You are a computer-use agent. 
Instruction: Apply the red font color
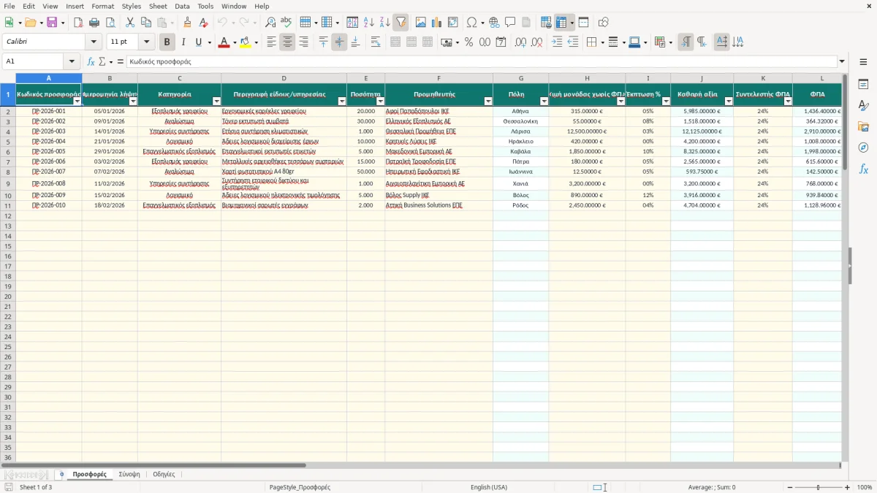pos(224,42)
